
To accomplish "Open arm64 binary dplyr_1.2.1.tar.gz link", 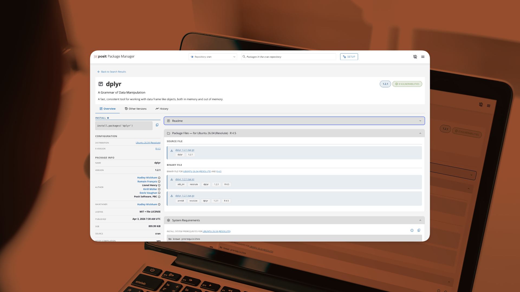I will (185, 196).
